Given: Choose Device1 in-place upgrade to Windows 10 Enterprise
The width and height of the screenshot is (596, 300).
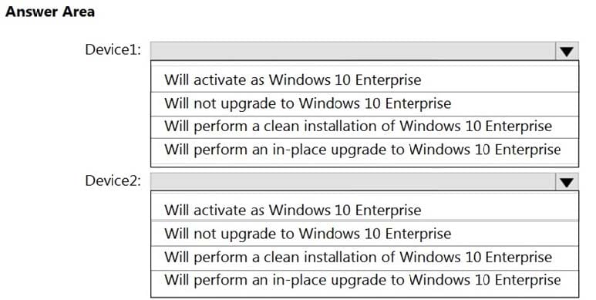Looking at the screenshot, I should click(x=365, y=150).
